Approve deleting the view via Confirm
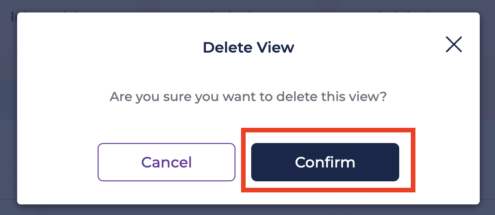This screenshot has width=495, height=215. tap(325, 162)
